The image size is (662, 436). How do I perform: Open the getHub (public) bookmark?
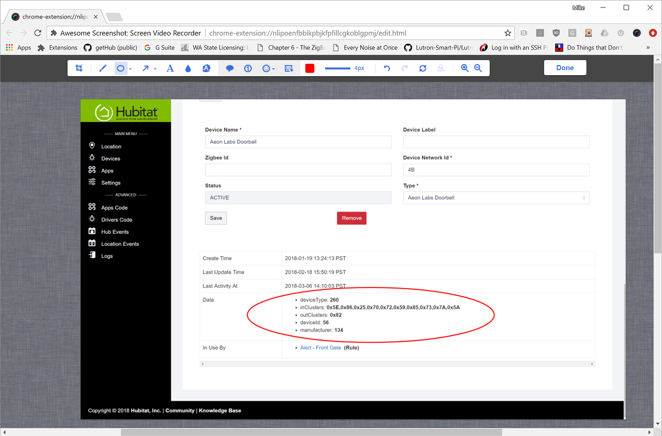pos(110,47)
